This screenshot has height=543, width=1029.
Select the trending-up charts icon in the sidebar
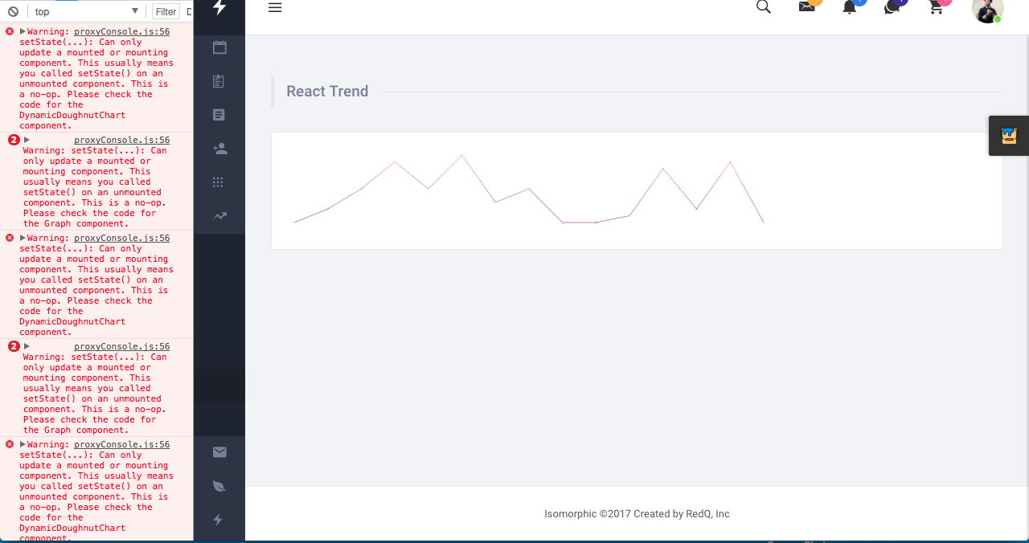[219, 216]
